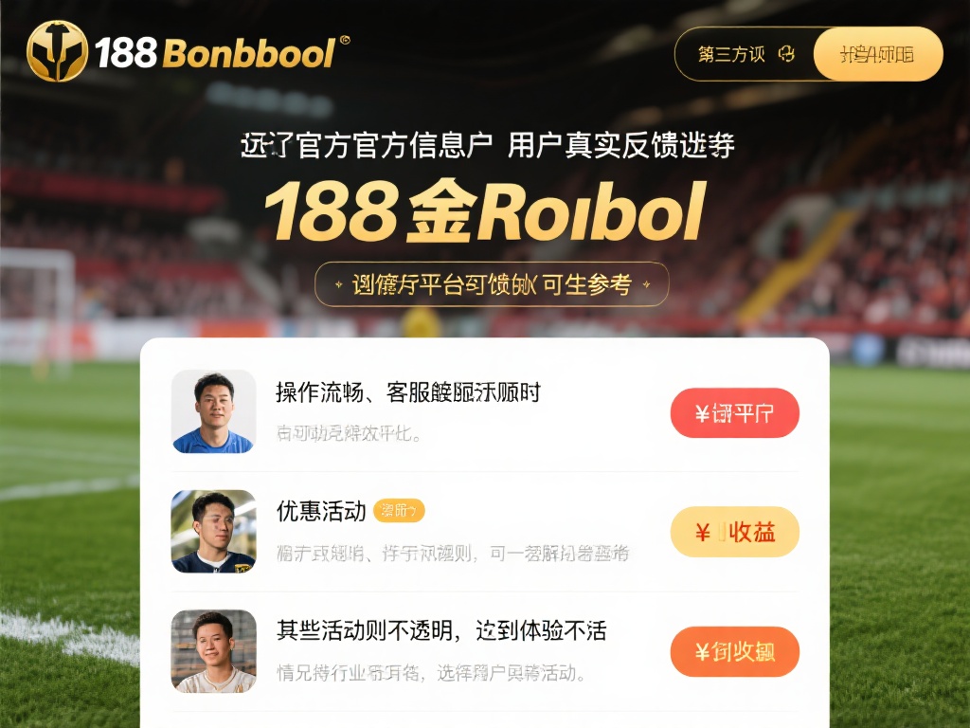
Task: Click the sparkle star after 可生参考
Action: click(646, 284)
